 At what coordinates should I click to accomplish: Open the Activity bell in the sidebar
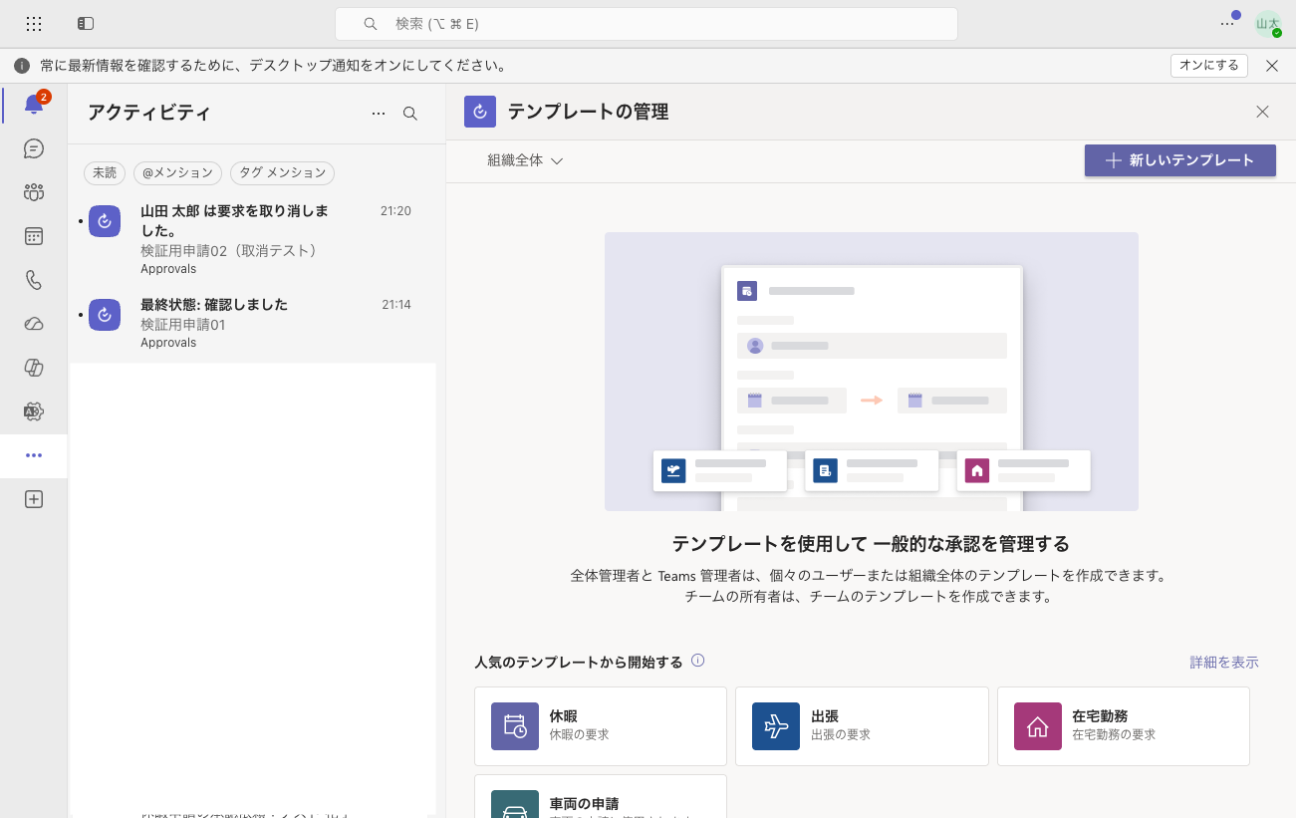tap(34, 104)
